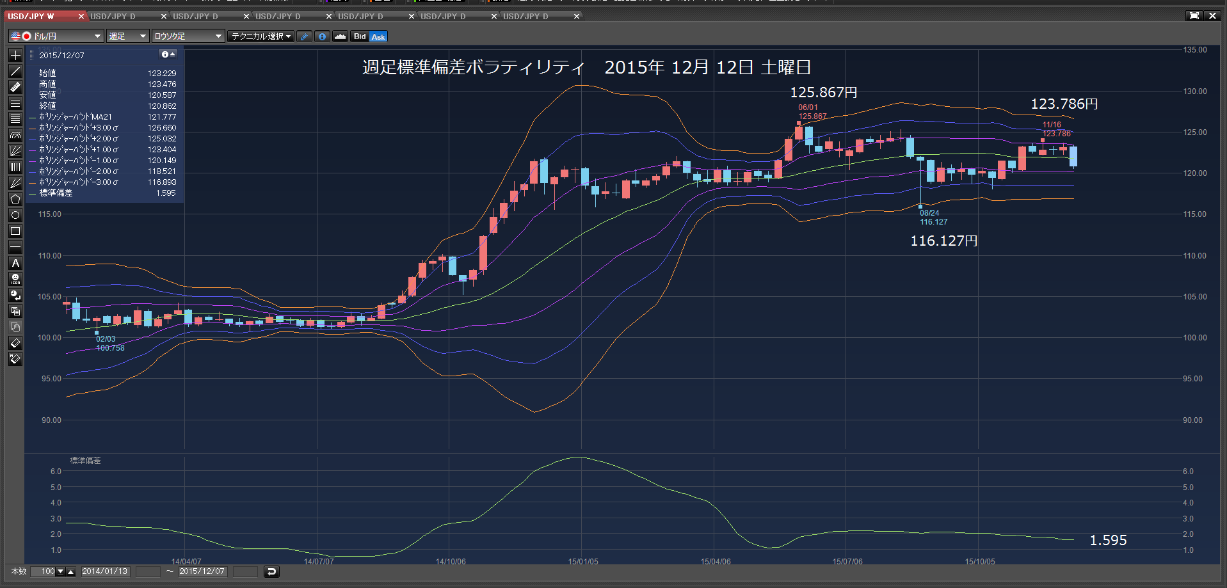Choose the rectangle drawing tool
Image resolution: width=1227 pixels, height=588 pixels.
[15, 232]
